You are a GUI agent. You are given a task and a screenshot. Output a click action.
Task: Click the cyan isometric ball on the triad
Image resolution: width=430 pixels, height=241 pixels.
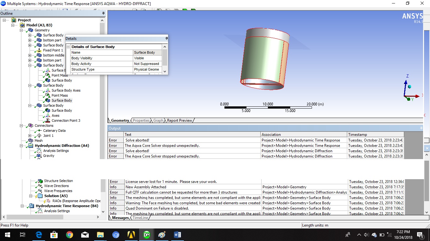410,87
